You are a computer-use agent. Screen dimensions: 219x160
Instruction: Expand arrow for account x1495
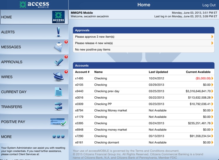[212, 78]
